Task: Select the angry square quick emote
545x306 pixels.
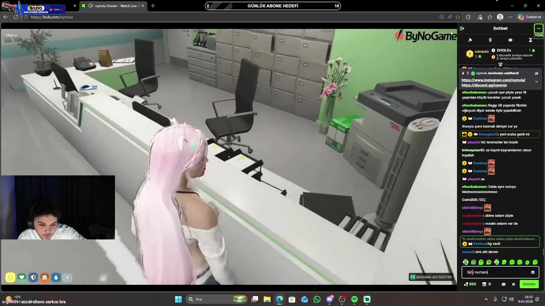Action: click(473, 262)
